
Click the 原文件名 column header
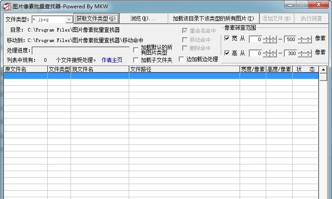(x=25, y=70)
